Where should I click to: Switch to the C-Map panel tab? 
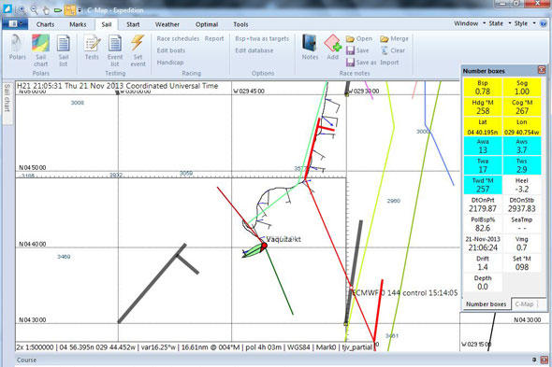(524, 304)
